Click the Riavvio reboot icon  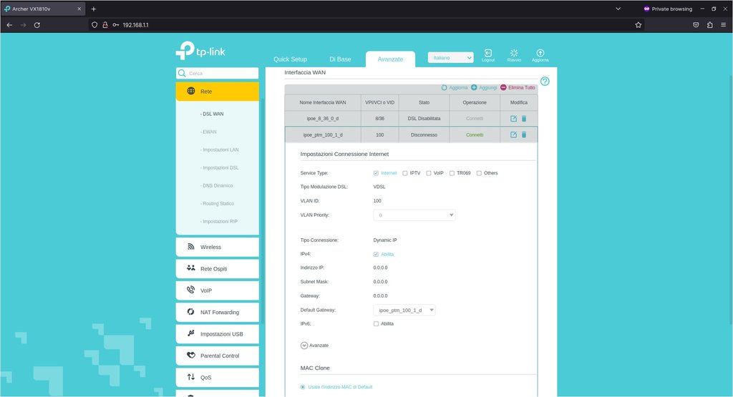pyautogui.click(x=514, y=53)
